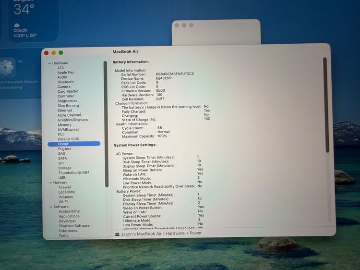Click the content pane scrollbar thumb

(325, 105)
